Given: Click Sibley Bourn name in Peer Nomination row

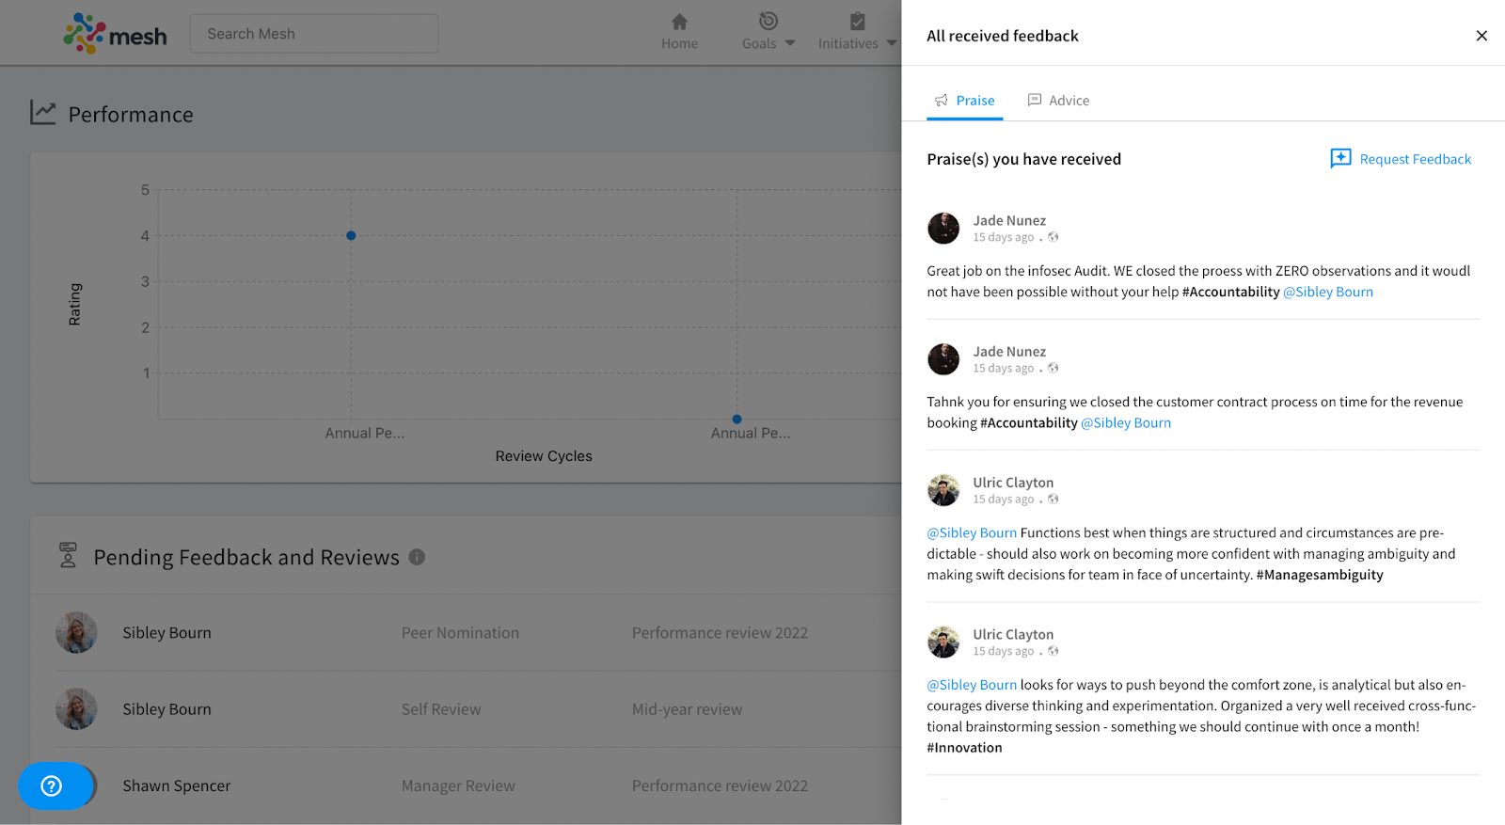Looking at the screenshot, I should point(166,633).
